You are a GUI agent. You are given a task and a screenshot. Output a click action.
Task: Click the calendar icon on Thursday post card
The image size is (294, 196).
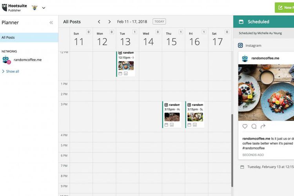[x=166, y=125]
